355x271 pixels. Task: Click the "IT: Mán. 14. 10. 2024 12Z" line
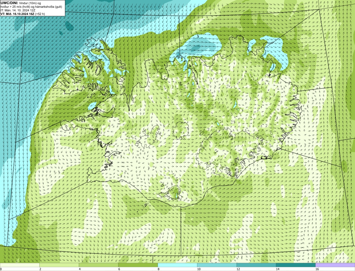click(18, 10)
